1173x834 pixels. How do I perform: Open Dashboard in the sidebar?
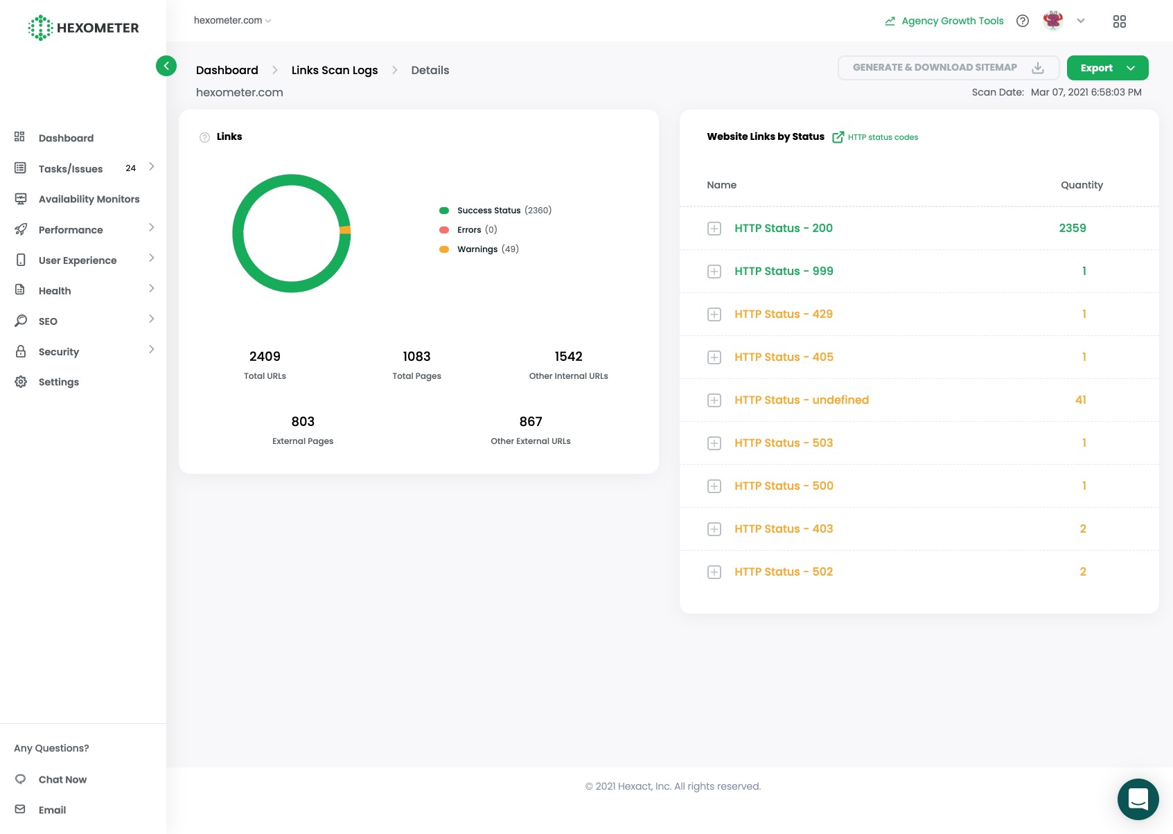click(x=66, y=138)
